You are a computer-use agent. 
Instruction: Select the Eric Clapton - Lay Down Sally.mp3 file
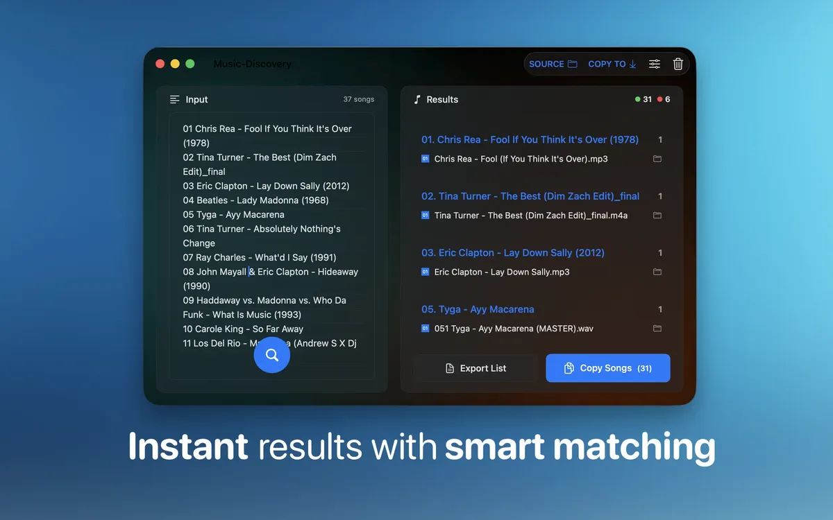pos(501,272)
